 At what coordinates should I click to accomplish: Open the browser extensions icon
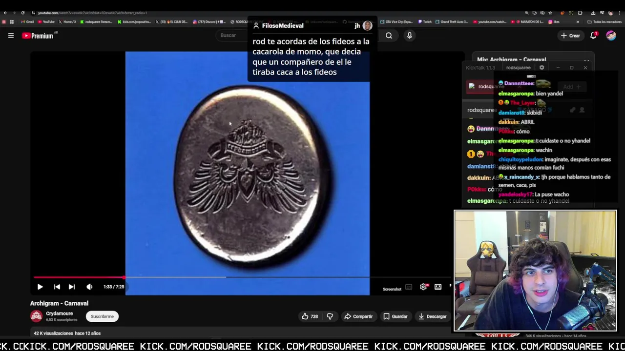click(x=580, y=13)
